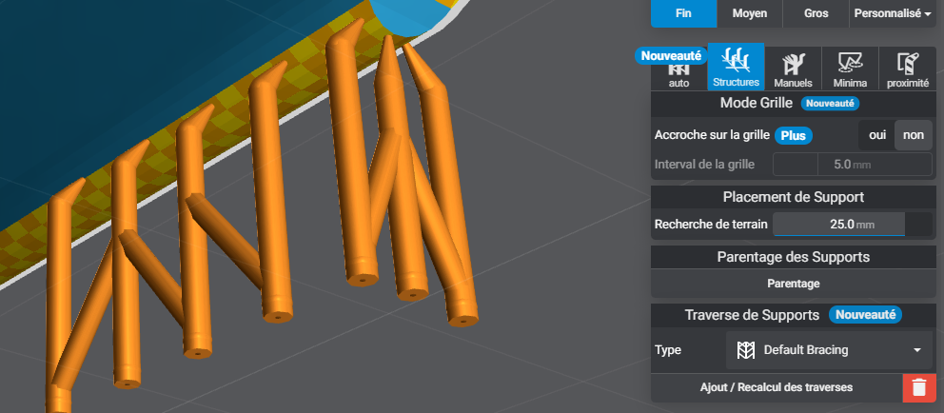The image size is (944, 413).
Task: Click the Plus badge next to Accroche
Action: point(793,135)
